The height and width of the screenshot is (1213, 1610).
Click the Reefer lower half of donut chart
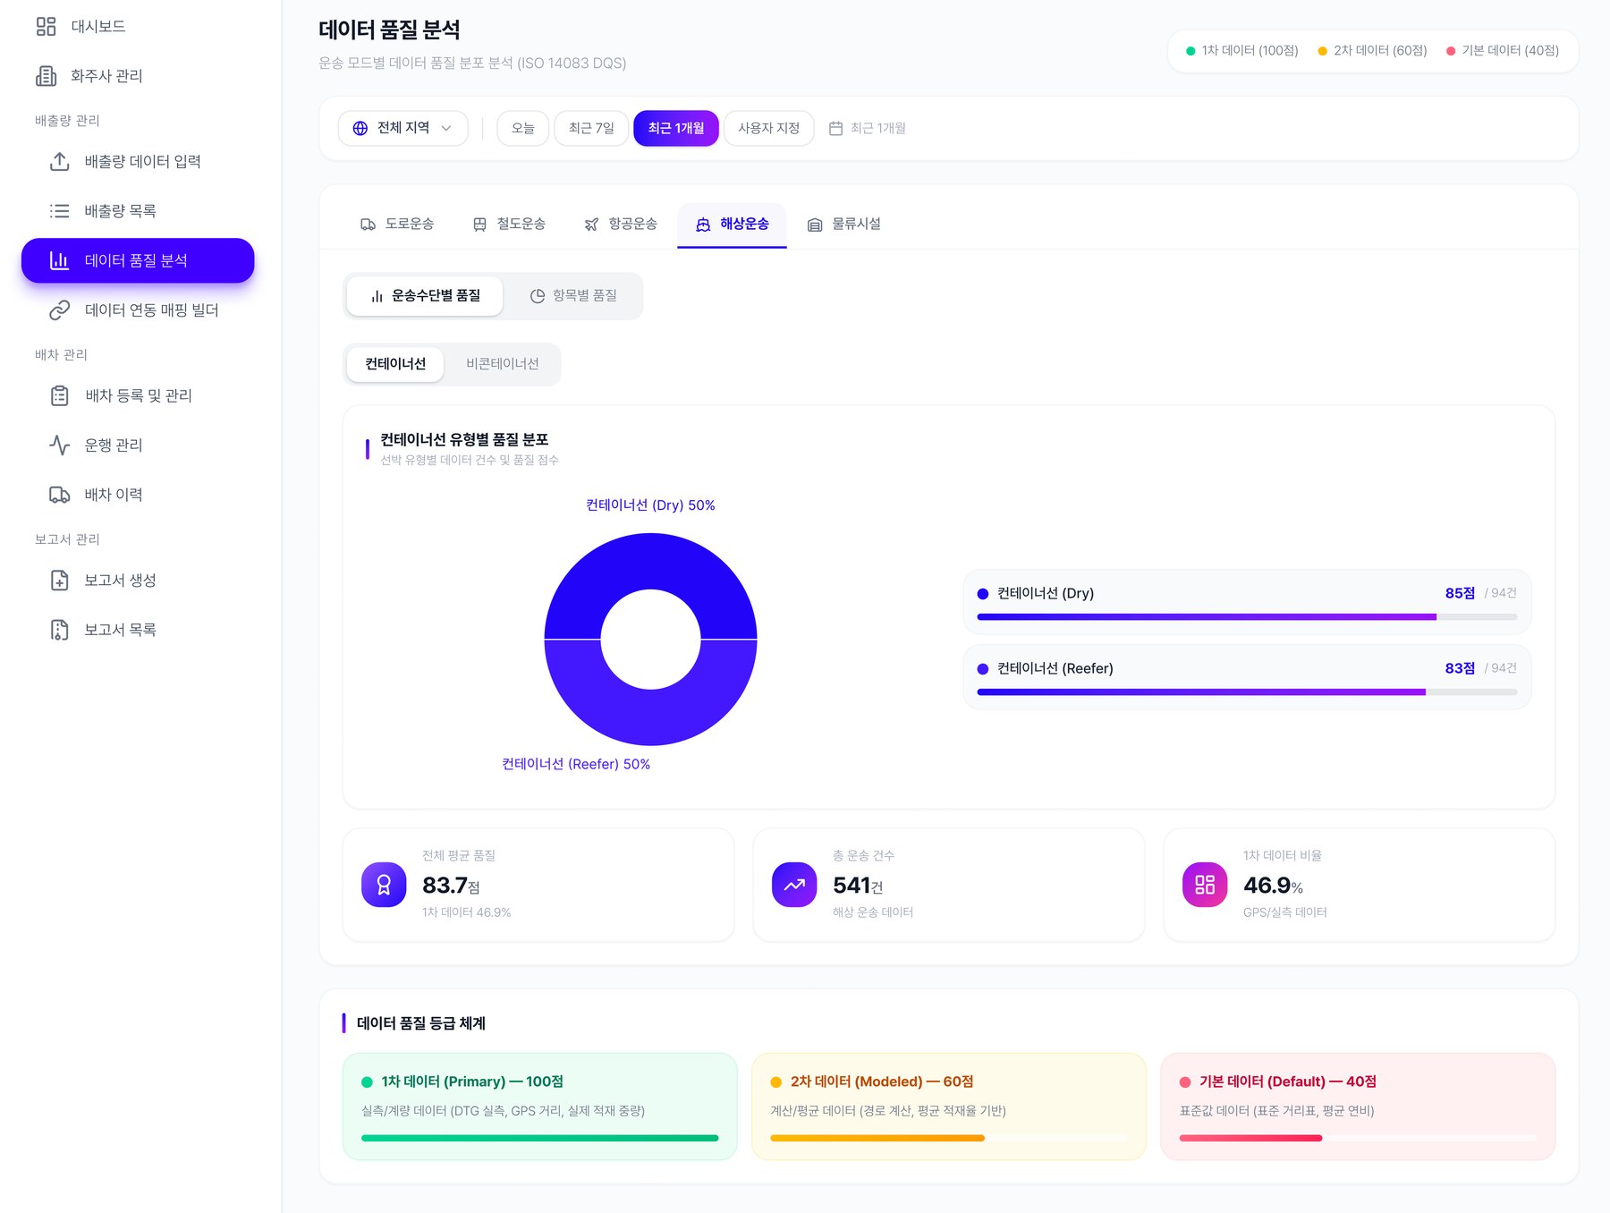coord(650,717)
